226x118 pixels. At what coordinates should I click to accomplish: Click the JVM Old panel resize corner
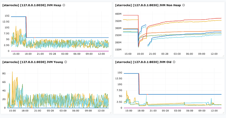pyautogui.click(x=223, y=113)
